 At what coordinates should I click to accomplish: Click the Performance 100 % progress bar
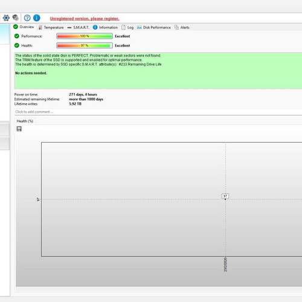pyautogui.click(x=85, y=36)
